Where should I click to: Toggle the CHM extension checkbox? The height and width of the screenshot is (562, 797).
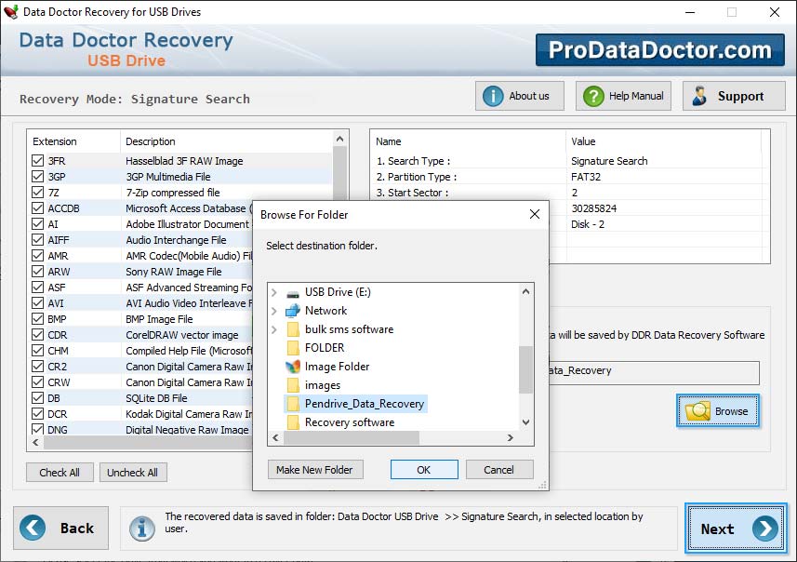[37, 351]
